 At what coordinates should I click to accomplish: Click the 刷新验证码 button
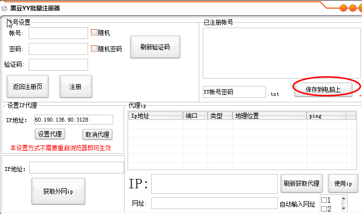coord(155,47)
